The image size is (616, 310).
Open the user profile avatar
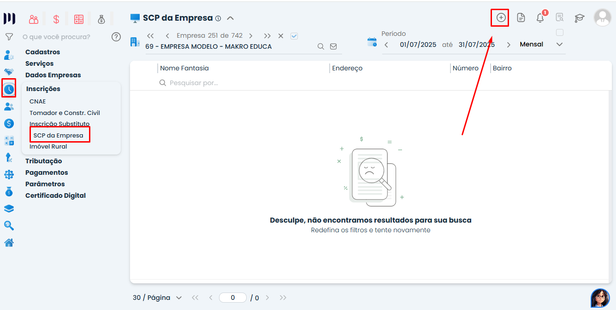602,17
